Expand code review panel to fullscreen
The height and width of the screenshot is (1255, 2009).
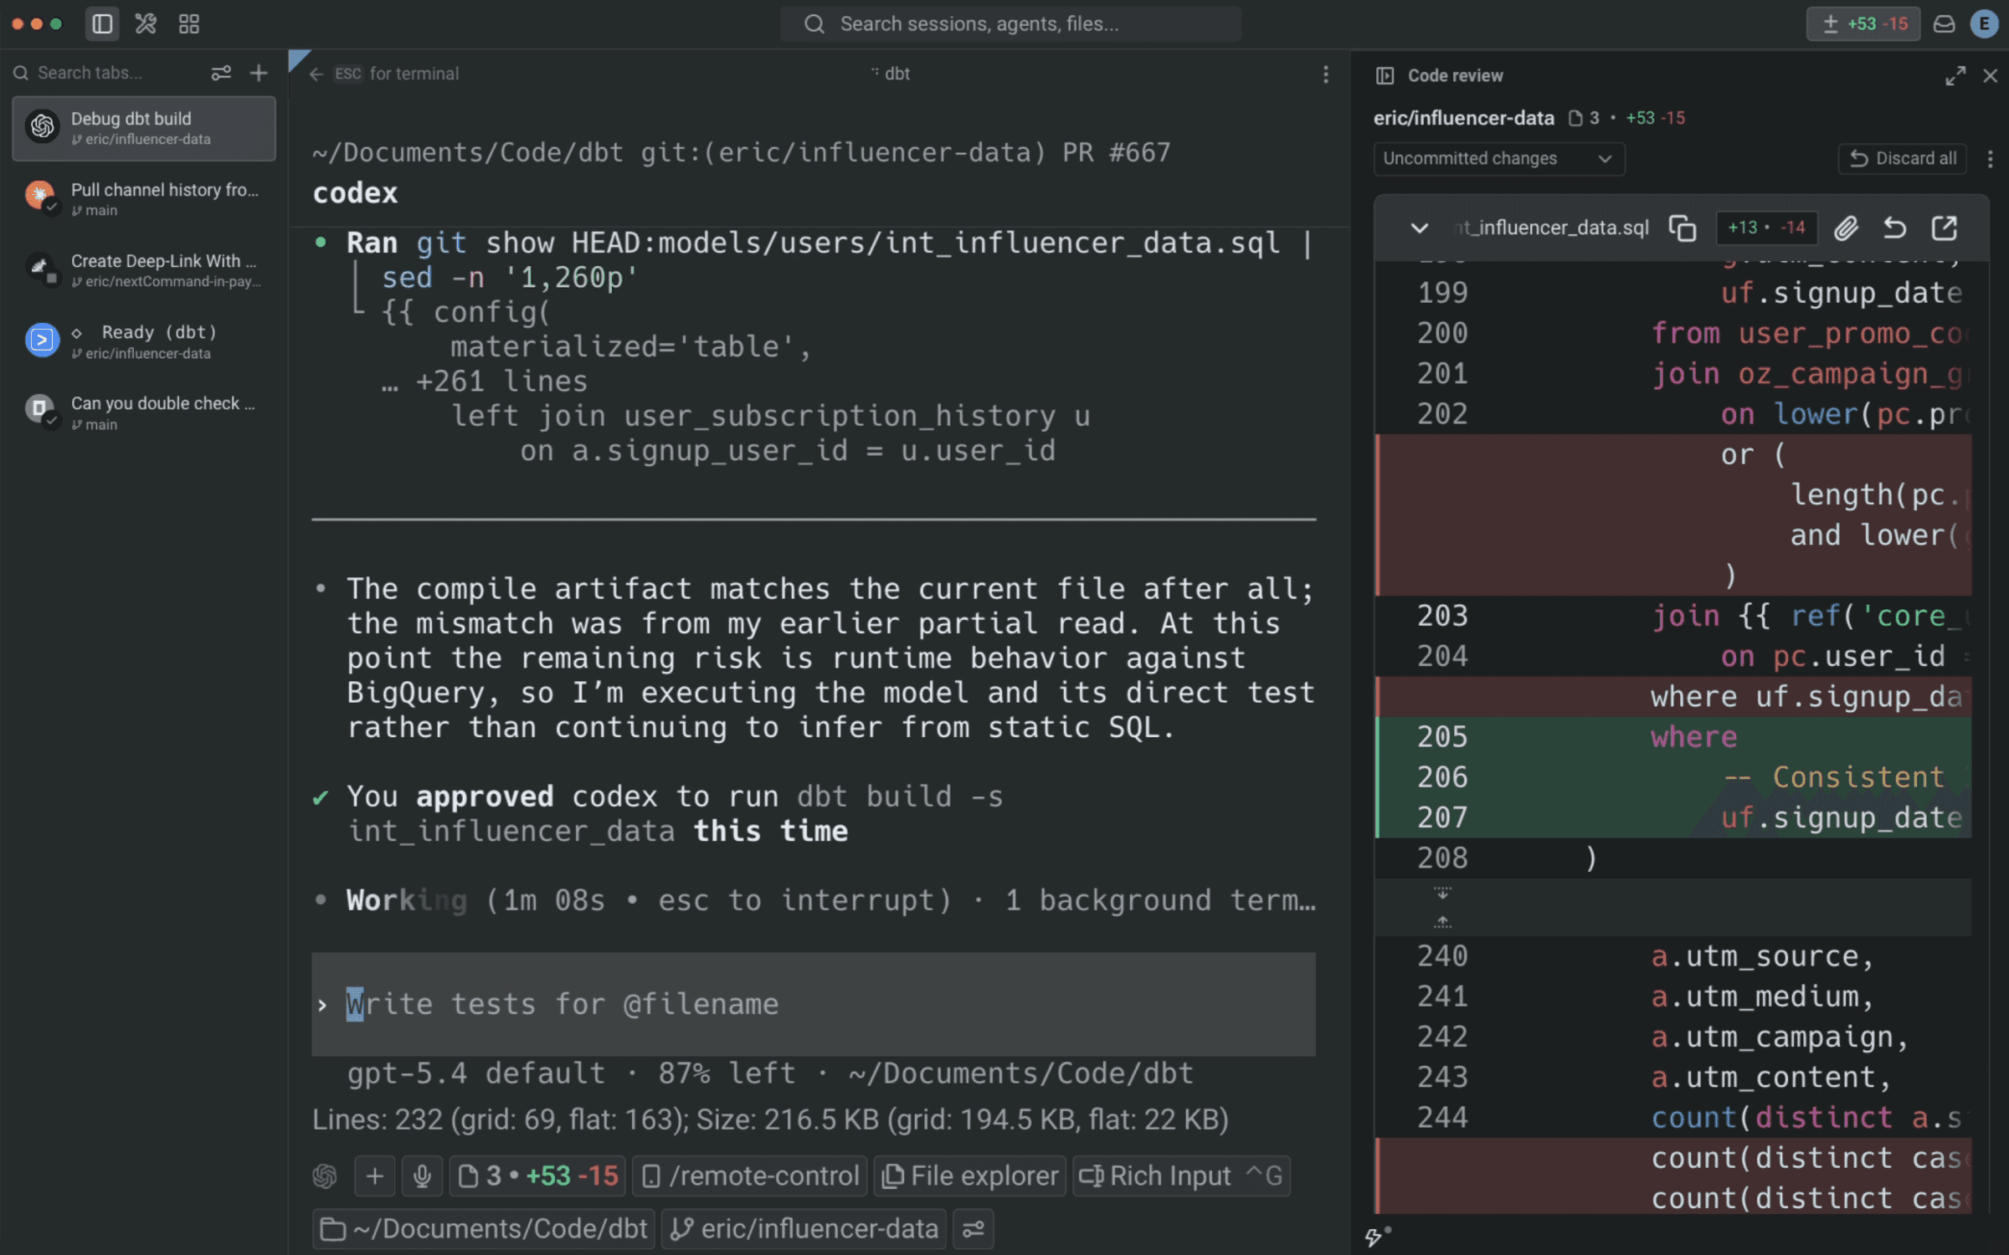click(1955, 76)
